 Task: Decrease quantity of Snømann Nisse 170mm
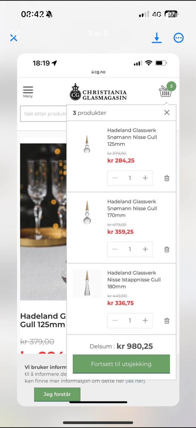[115, 249]
